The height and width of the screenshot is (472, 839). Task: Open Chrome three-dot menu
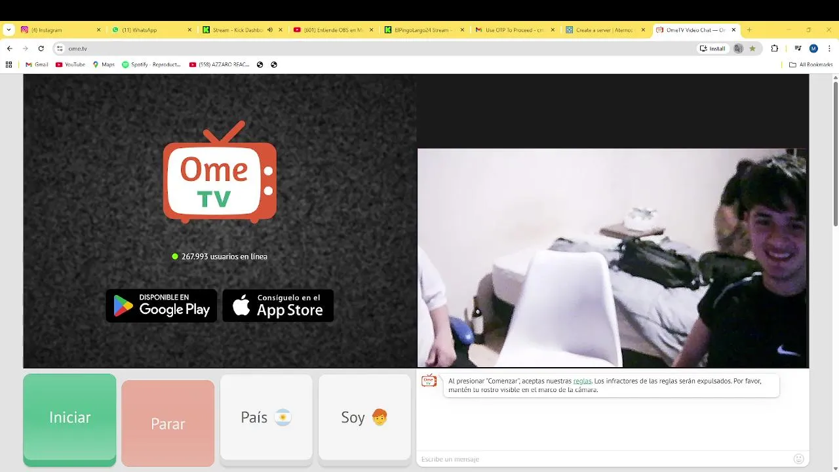[x=829, y=49]
